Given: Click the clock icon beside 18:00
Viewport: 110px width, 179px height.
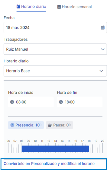Looking at the screenshot, I should [x=61, y=102].
